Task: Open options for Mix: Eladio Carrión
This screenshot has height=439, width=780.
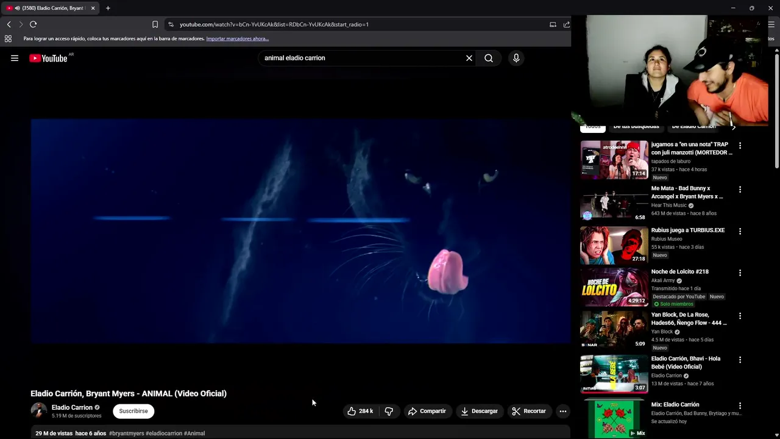Action: coord(740,405)
